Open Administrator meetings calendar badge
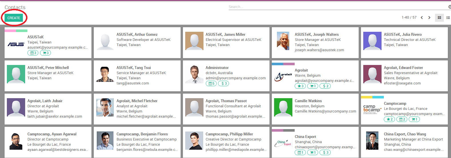Viewport: 451px width, 158px height. [x=211, y=84]
